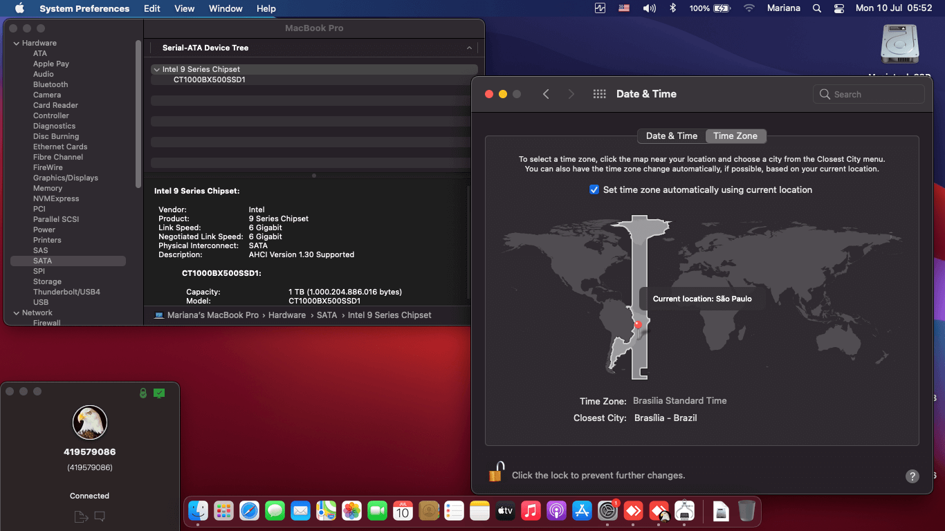Open the Mail app in the Dock
This screenshot has height=531, width=945.
(x=300, y=511)
